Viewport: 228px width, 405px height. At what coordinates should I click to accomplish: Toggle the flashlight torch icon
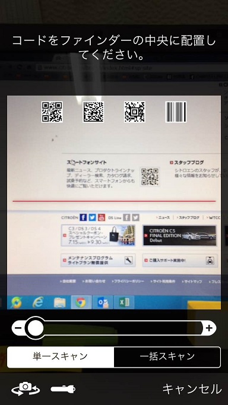point(63,389)
